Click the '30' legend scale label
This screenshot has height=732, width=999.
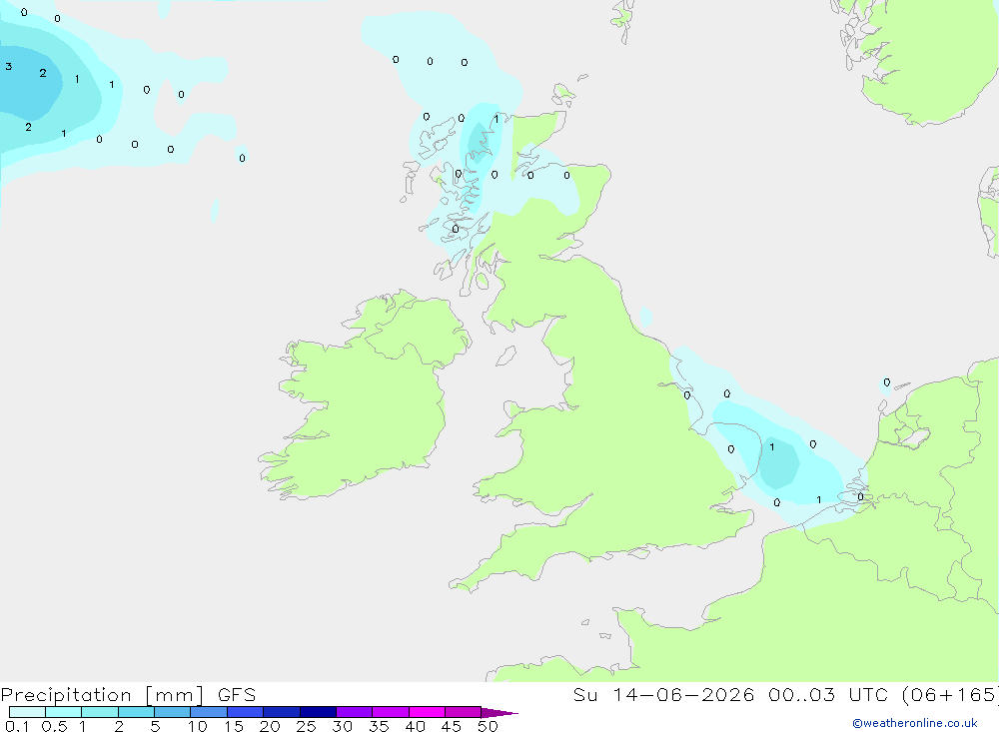343,726
